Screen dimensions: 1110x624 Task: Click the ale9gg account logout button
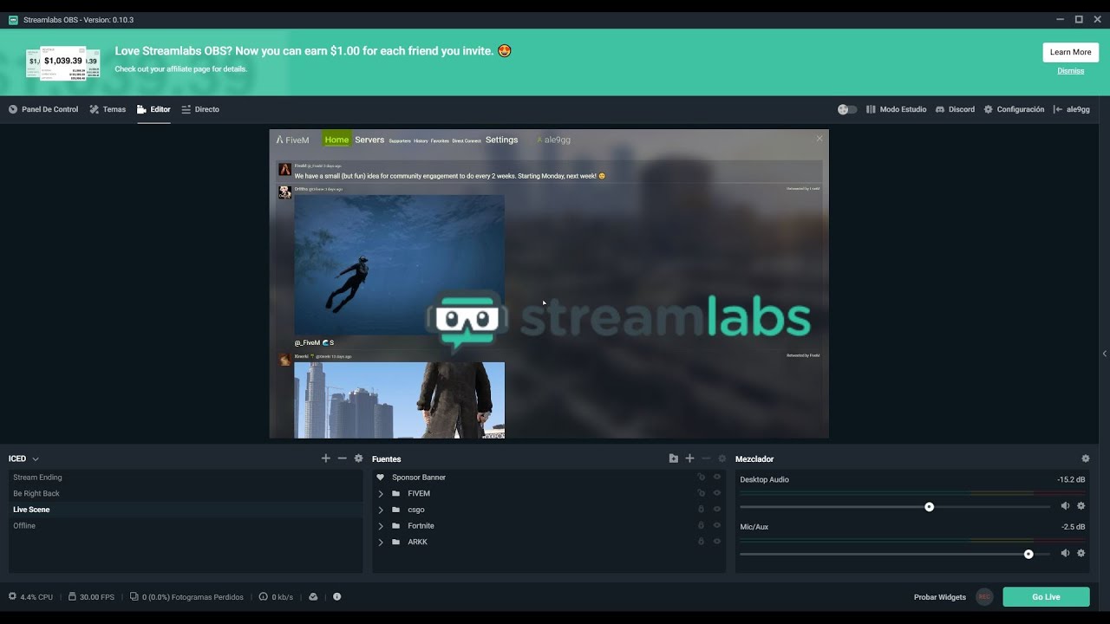[1071, 109]
